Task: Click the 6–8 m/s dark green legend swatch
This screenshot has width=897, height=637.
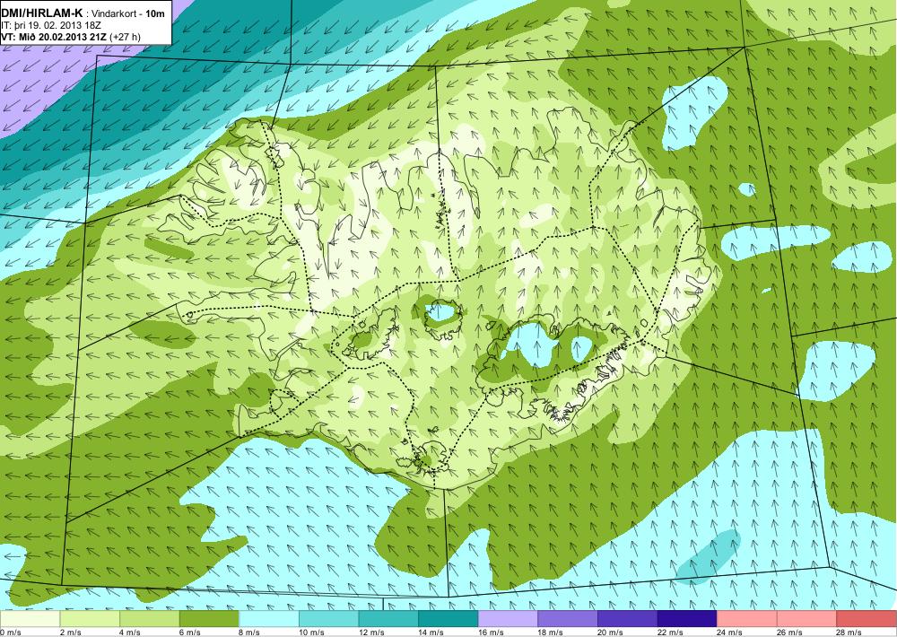Action: [x=209, y=619]
